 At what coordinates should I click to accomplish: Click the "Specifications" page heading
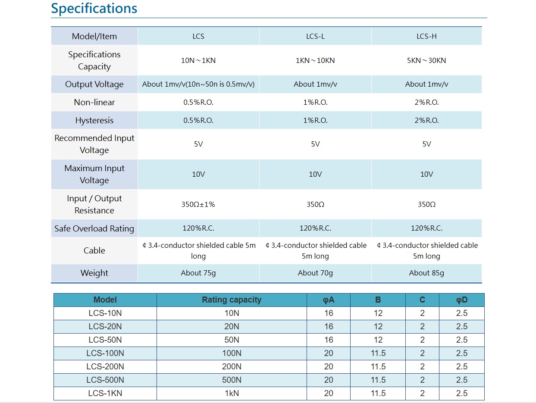click(x=94, y=8)
